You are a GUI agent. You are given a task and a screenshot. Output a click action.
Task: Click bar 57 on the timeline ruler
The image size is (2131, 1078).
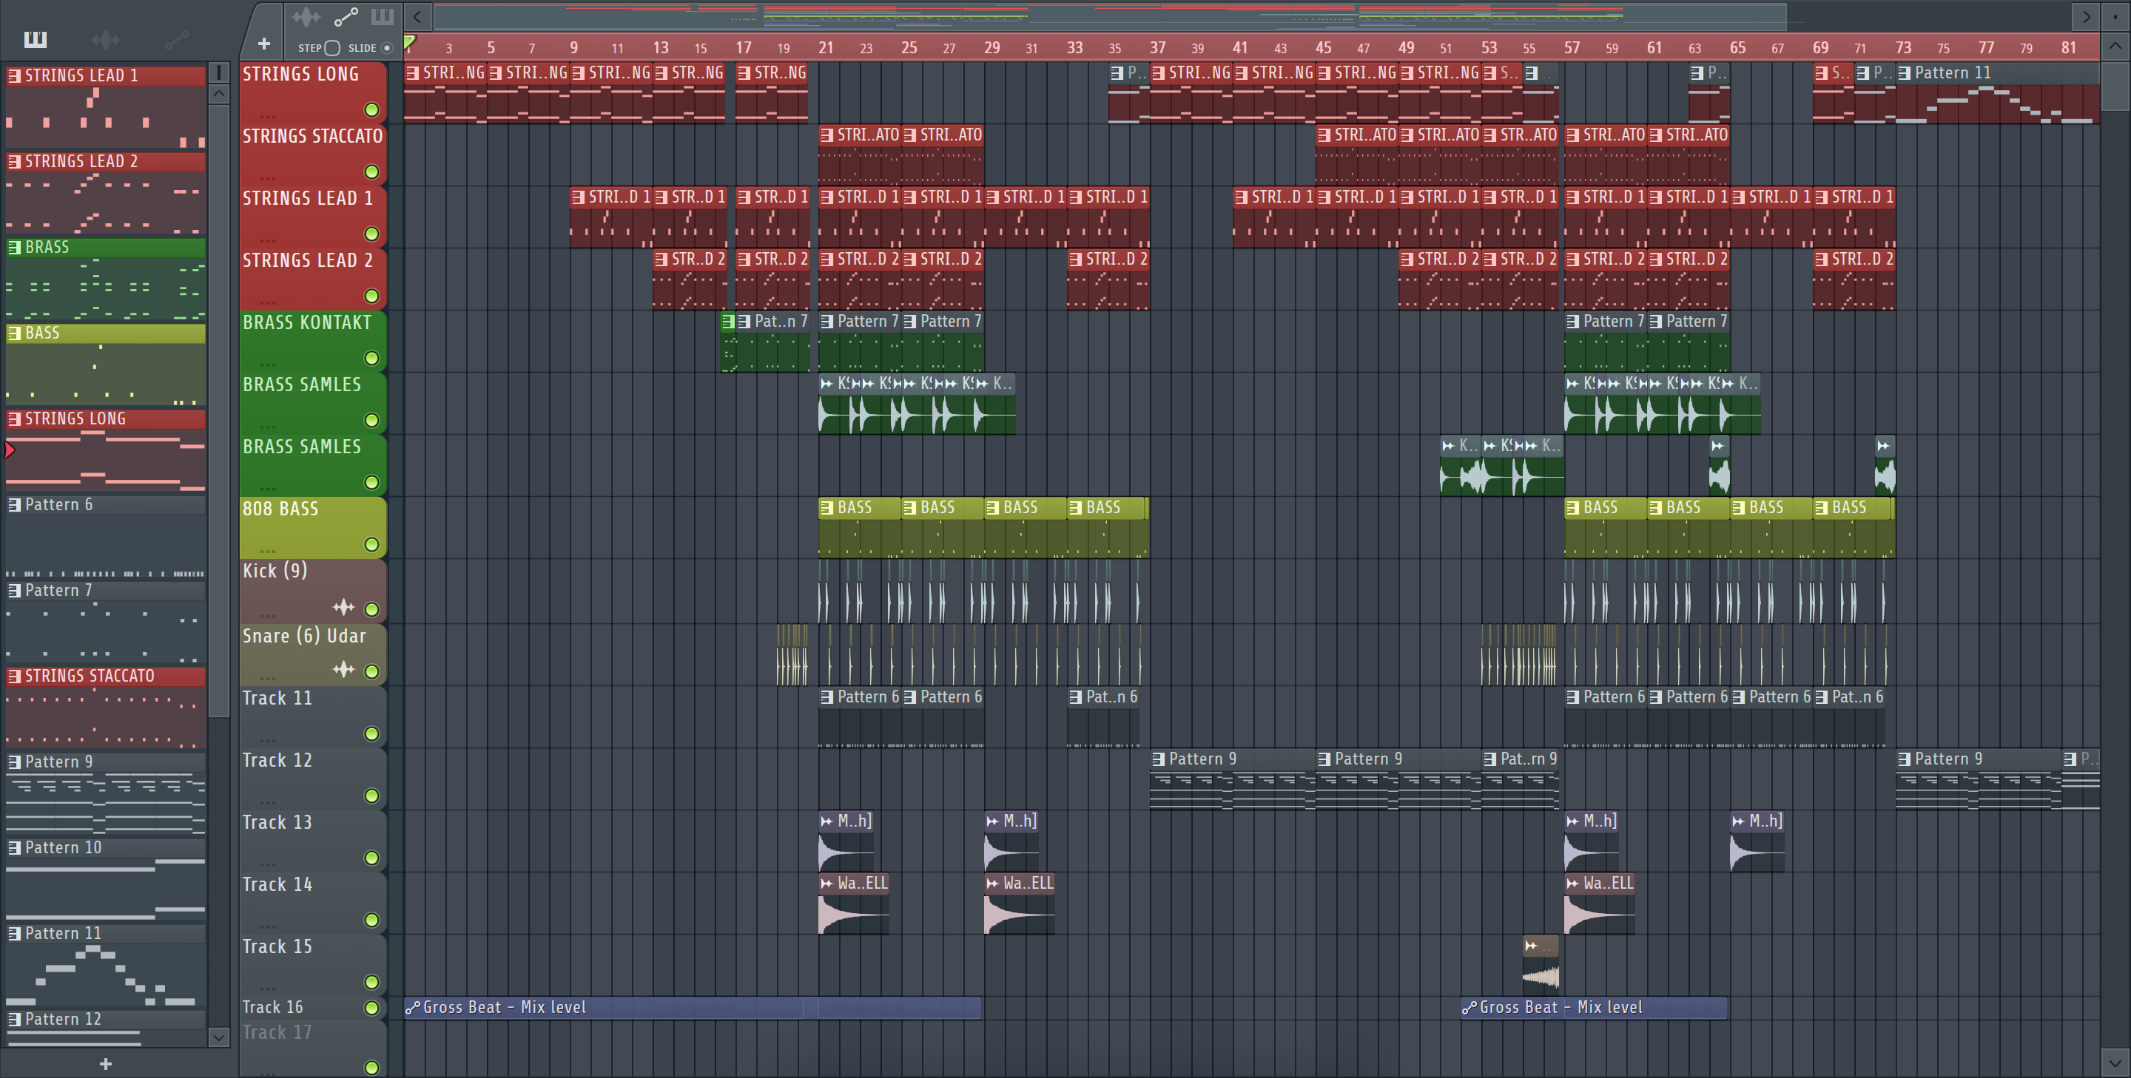click(1572, 48)
